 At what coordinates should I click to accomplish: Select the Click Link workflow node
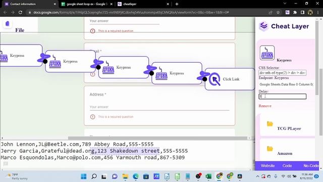coord(230,79)
